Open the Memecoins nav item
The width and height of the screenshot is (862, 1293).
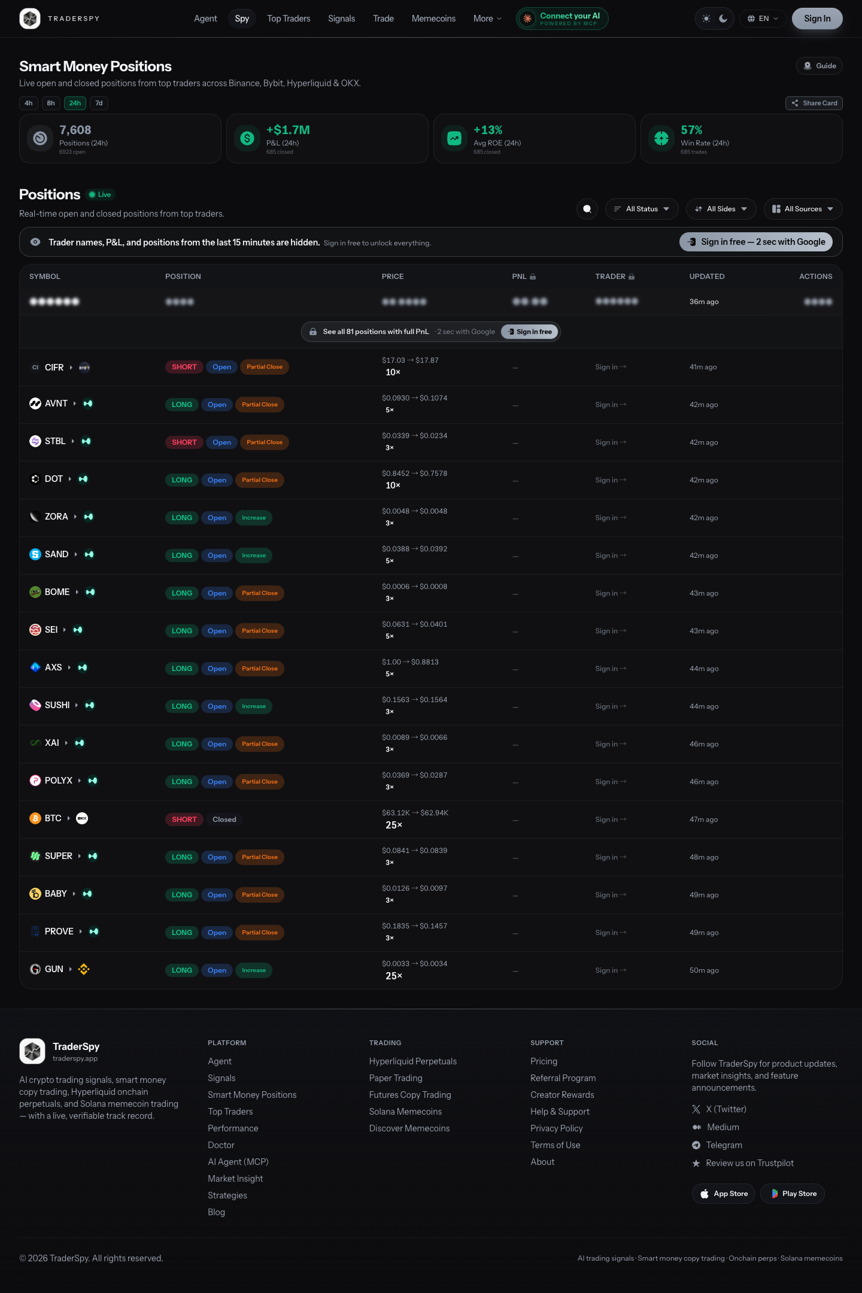pos(433,19)
